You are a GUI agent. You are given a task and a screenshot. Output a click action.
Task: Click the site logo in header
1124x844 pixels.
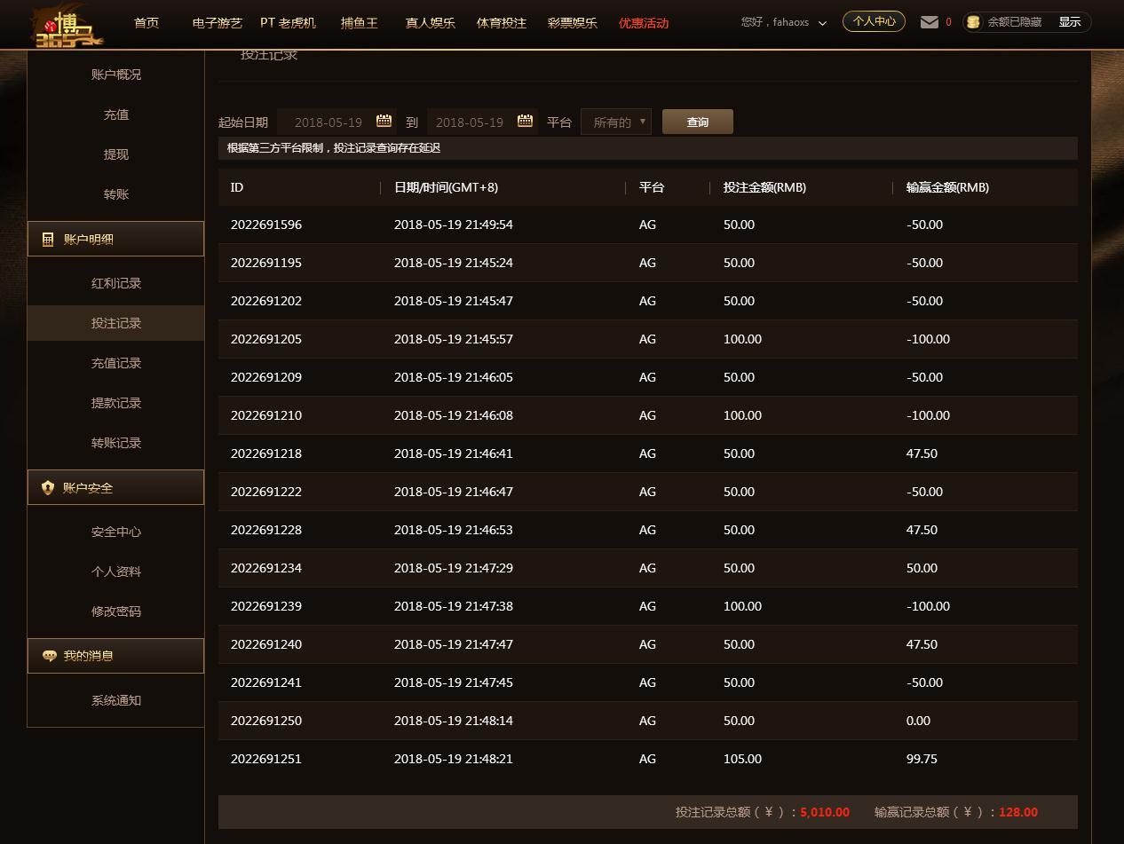[68, 27]
